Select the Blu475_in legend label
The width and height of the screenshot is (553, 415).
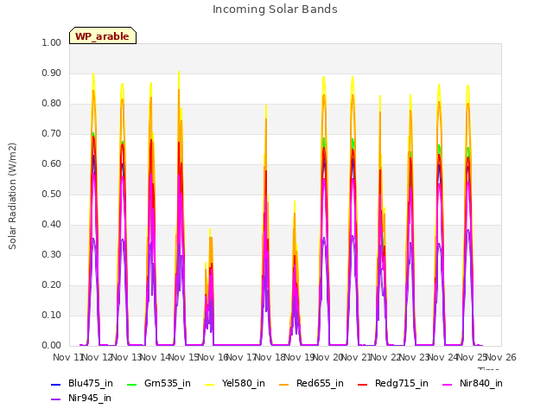[91, 384]
